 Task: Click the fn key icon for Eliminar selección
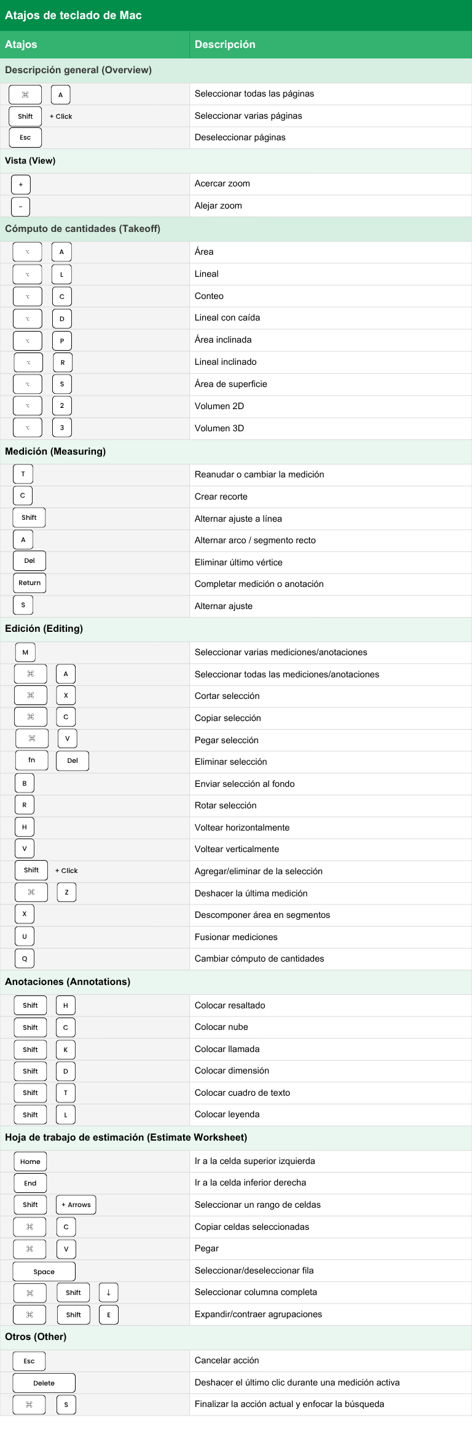click(32, 760)
